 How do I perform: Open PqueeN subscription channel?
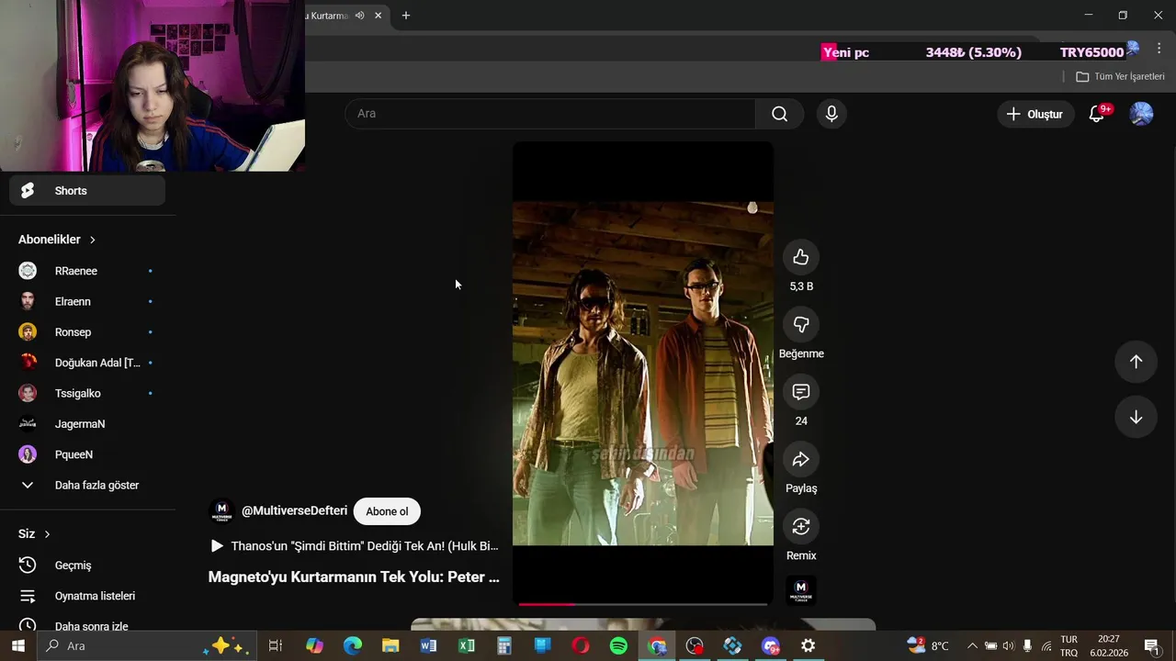pyautogui.click(x=87, y=454)
